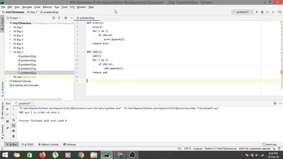Click the Run tool window button
This screenshot has height=159, width=283.
(x=12, y=144)
